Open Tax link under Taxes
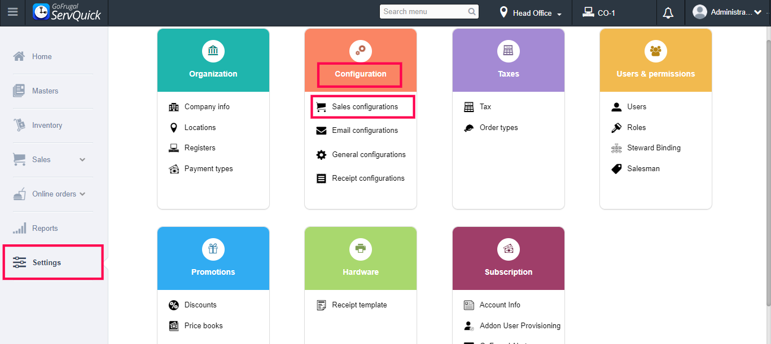This screenshot has height=344, width=771. (x=485, y=107)
